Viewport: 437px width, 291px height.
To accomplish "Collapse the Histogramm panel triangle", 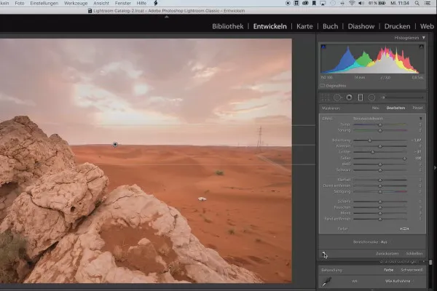I will coord(424,38).
